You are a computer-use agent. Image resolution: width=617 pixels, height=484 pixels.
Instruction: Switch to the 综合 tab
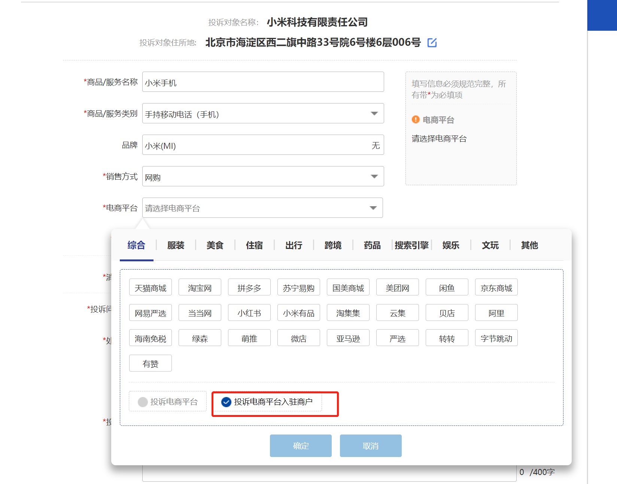[x=136, y=245]
